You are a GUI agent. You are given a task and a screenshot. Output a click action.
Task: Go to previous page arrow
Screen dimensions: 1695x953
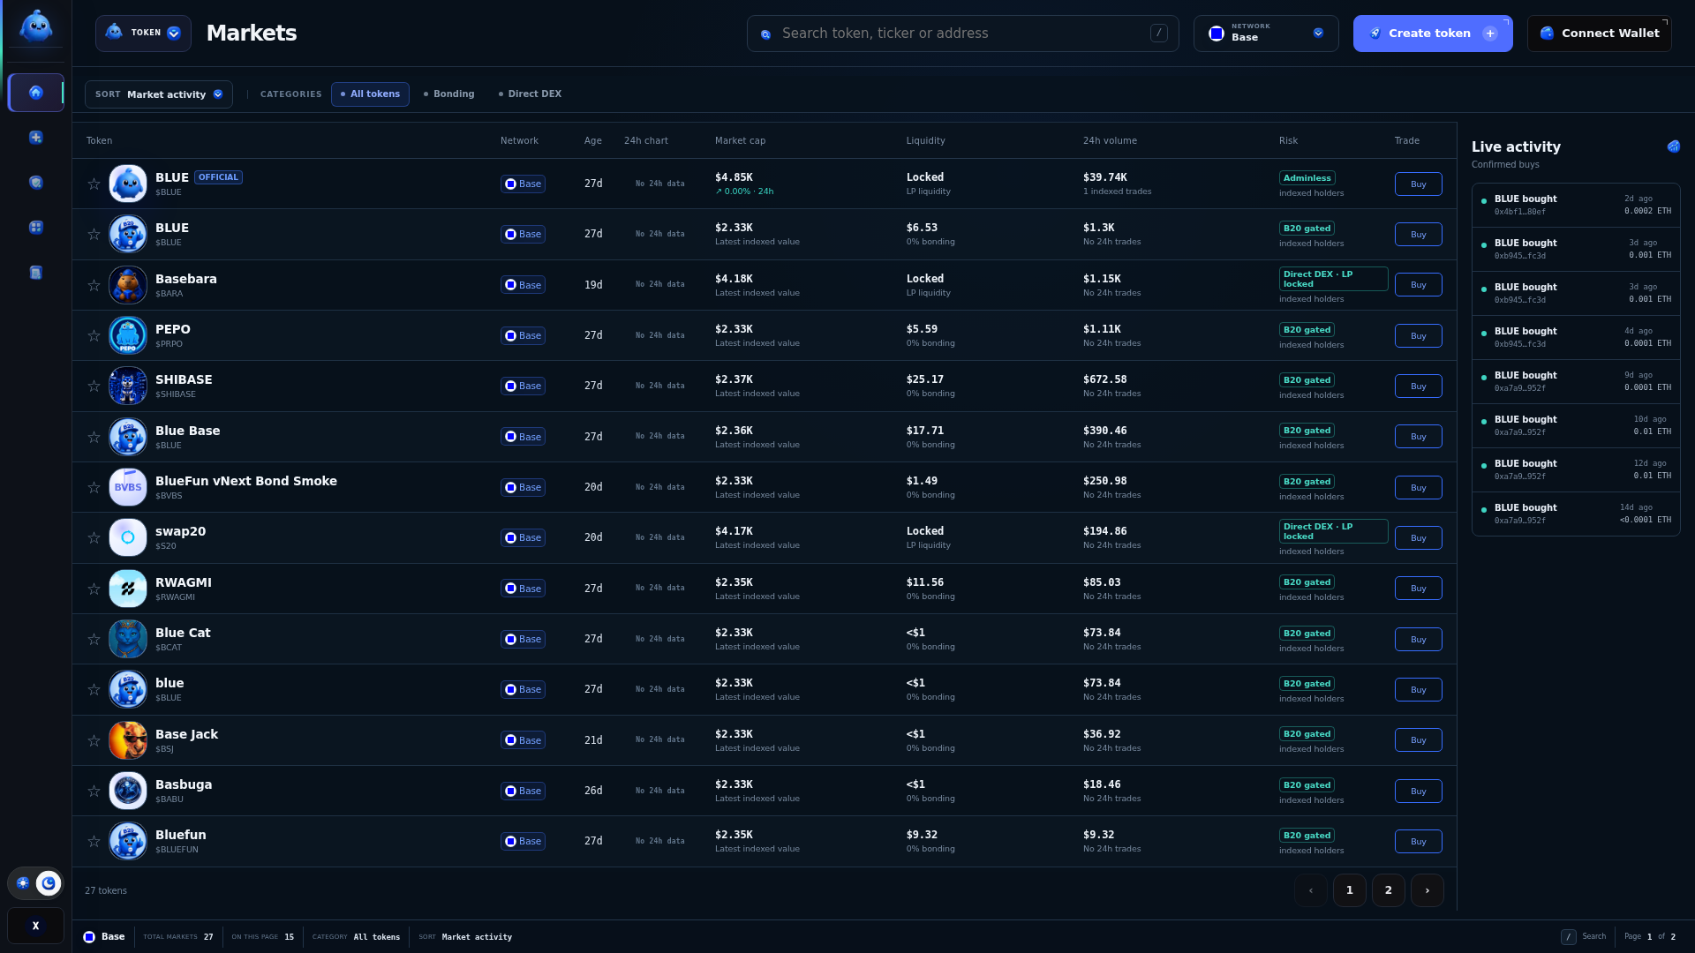pyautogui.click(x=1311, y=890)
